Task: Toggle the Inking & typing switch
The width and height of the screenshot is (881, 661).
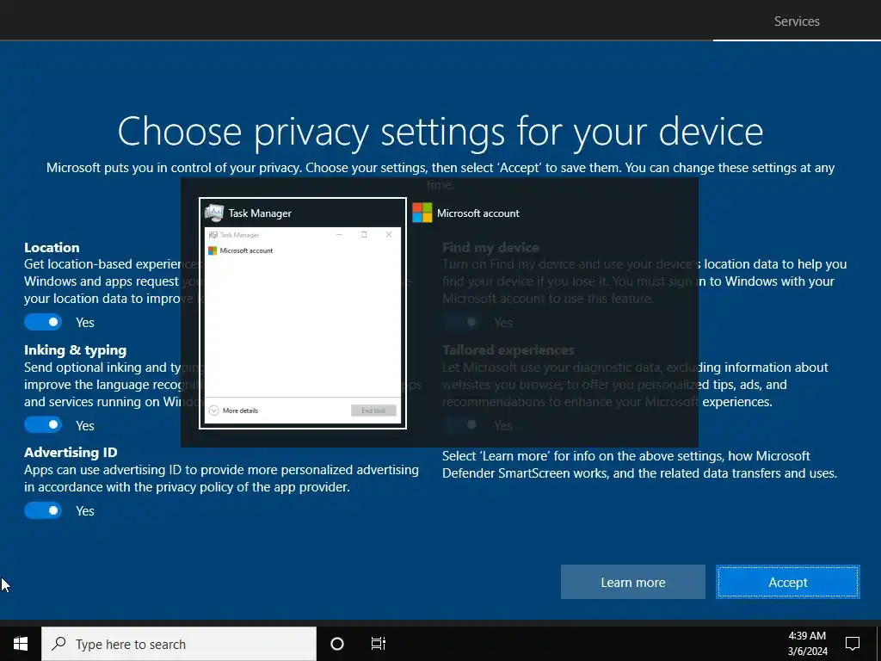Action: tap(43, 425)
